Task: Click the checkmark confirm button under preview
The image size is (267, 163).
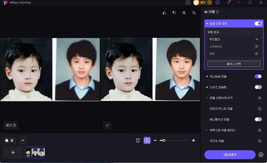Action: point(107,125)
